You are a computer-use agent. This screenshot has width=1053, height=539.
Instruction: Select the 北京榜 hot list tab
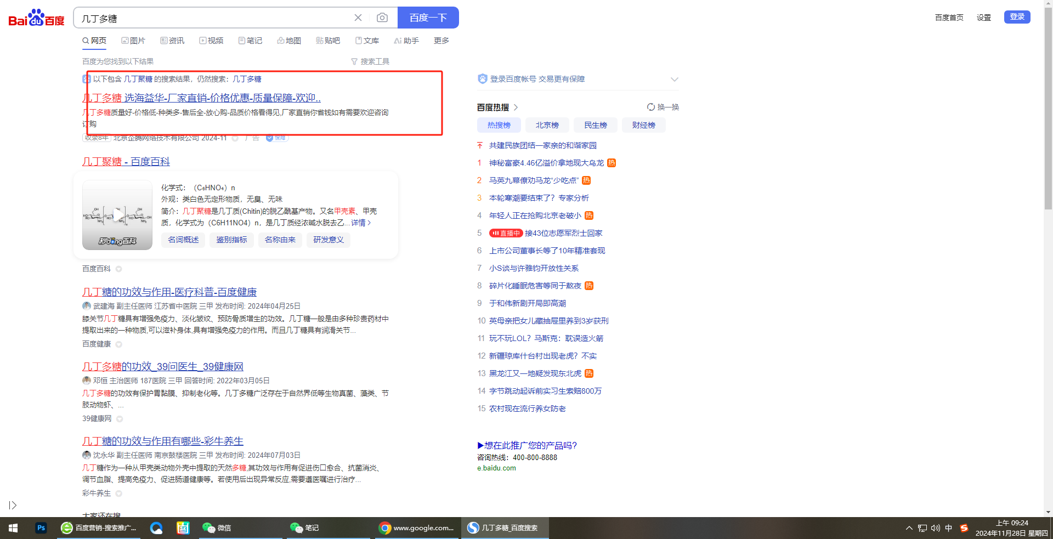pos(547,125)
